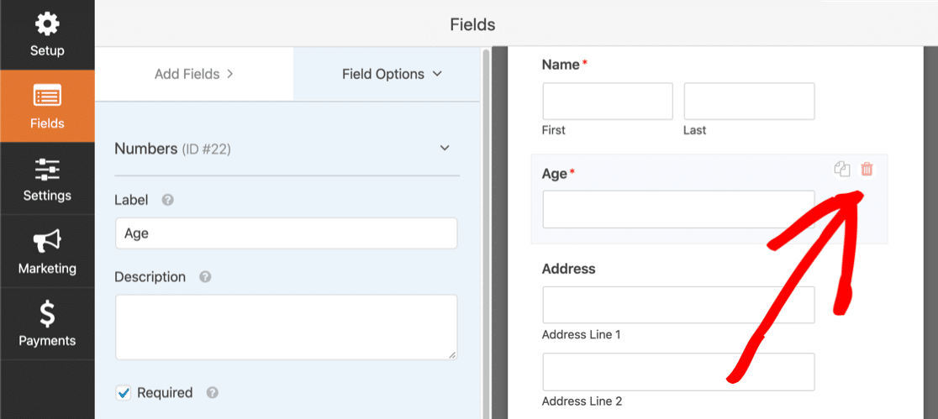Select the Fields sidebar icon

pyautogui.click(x=47, y=107)
